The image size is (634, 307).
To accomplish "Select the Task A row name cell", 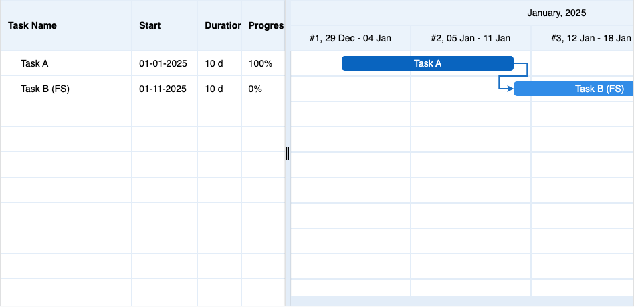I will [x=35, y=64].
